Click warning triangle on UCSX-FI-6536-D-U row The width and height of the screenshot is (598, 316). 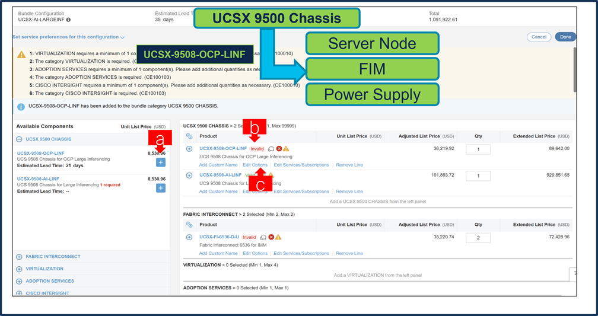pos(278,237)
